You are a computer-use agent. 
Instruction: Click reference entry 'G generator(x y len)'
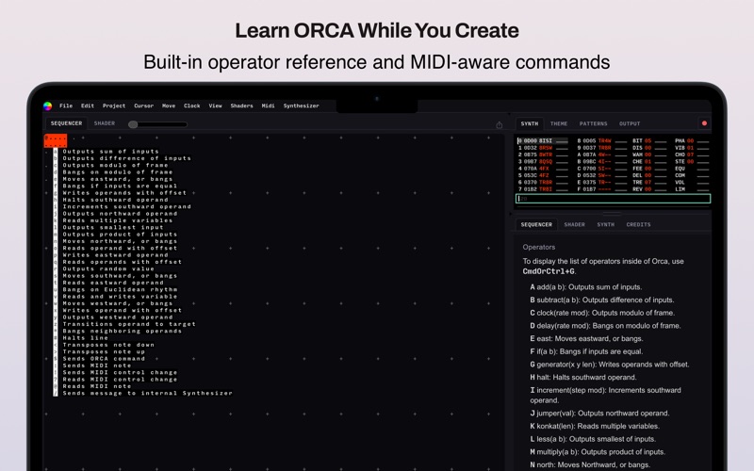coord(610,365)
